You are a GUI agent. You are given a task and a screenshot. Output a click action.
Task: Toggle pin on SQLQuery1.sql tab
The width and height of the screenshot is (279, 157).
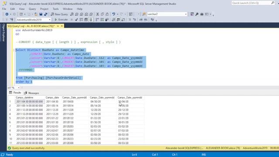pos(58,26)
